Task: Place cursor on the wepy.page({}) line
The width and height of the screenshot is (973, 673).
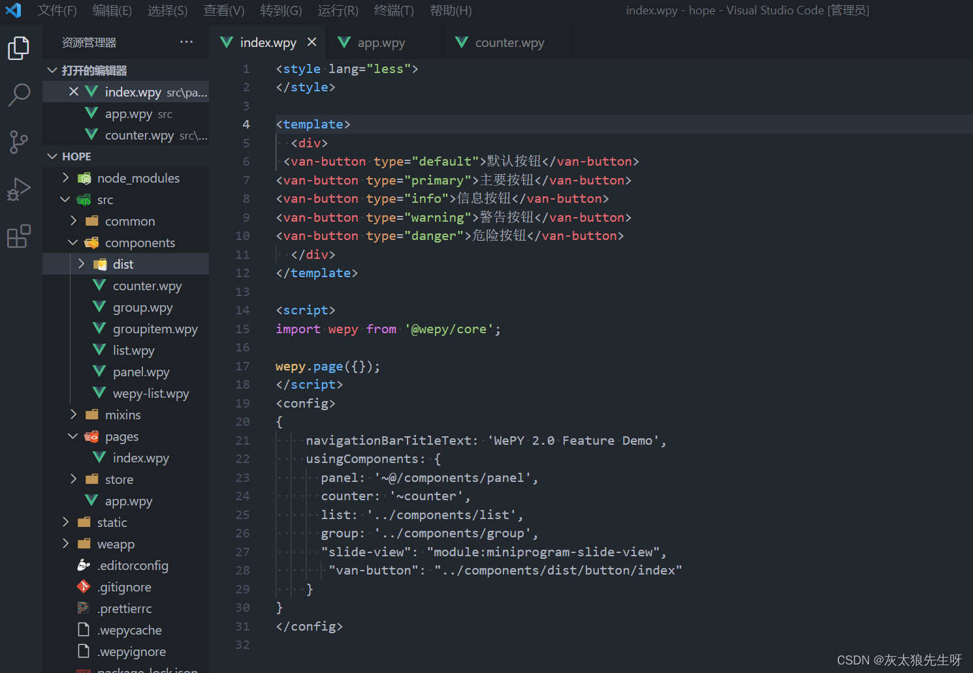Action: tap(328, 366)
